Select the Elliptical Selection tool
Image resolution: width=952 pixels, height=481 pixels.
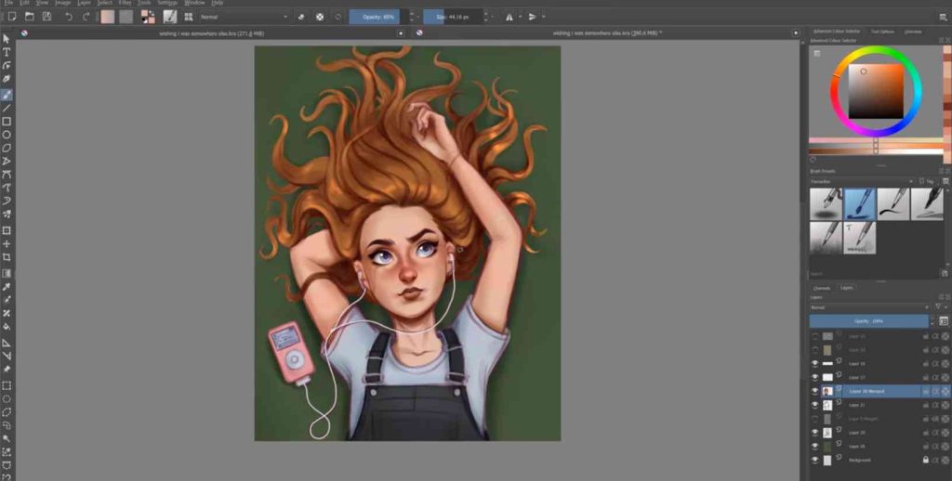coord(7,399)
